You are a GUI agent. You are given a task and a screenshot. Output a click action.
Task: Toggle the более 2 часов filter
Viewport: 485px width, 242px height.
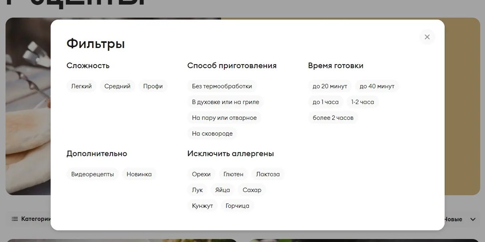333,117
